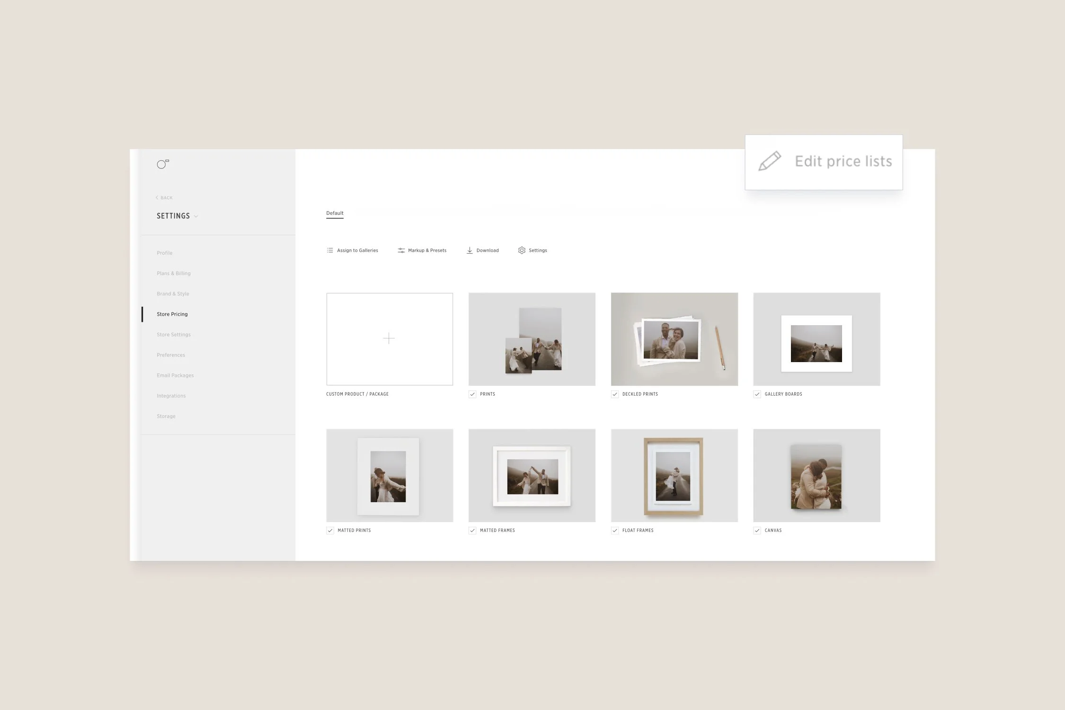Download the price list

482,250
